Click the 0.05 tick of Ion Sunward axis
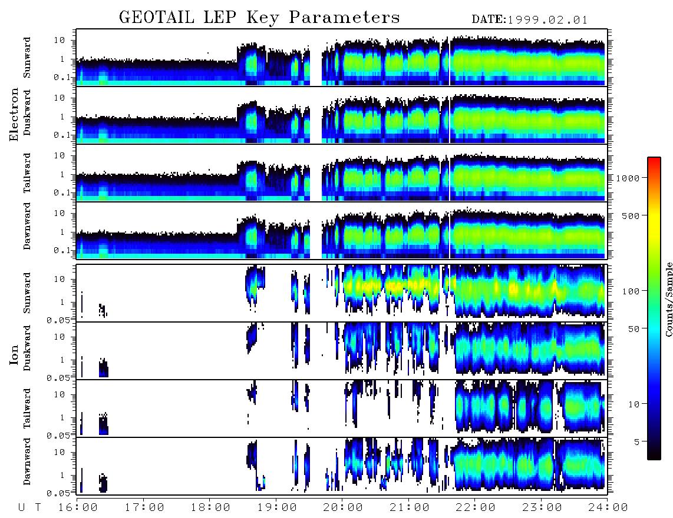 pos(59,320)
